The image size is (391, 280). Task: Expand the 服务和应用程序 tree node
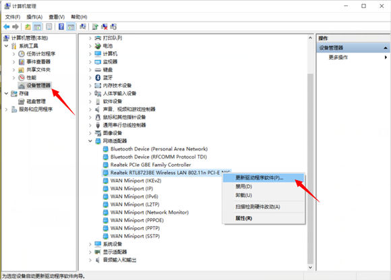(x=7, y=109)
